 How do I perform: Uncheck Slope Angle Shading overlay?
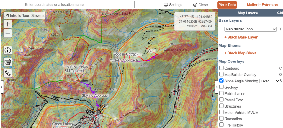tap(222, 81)
